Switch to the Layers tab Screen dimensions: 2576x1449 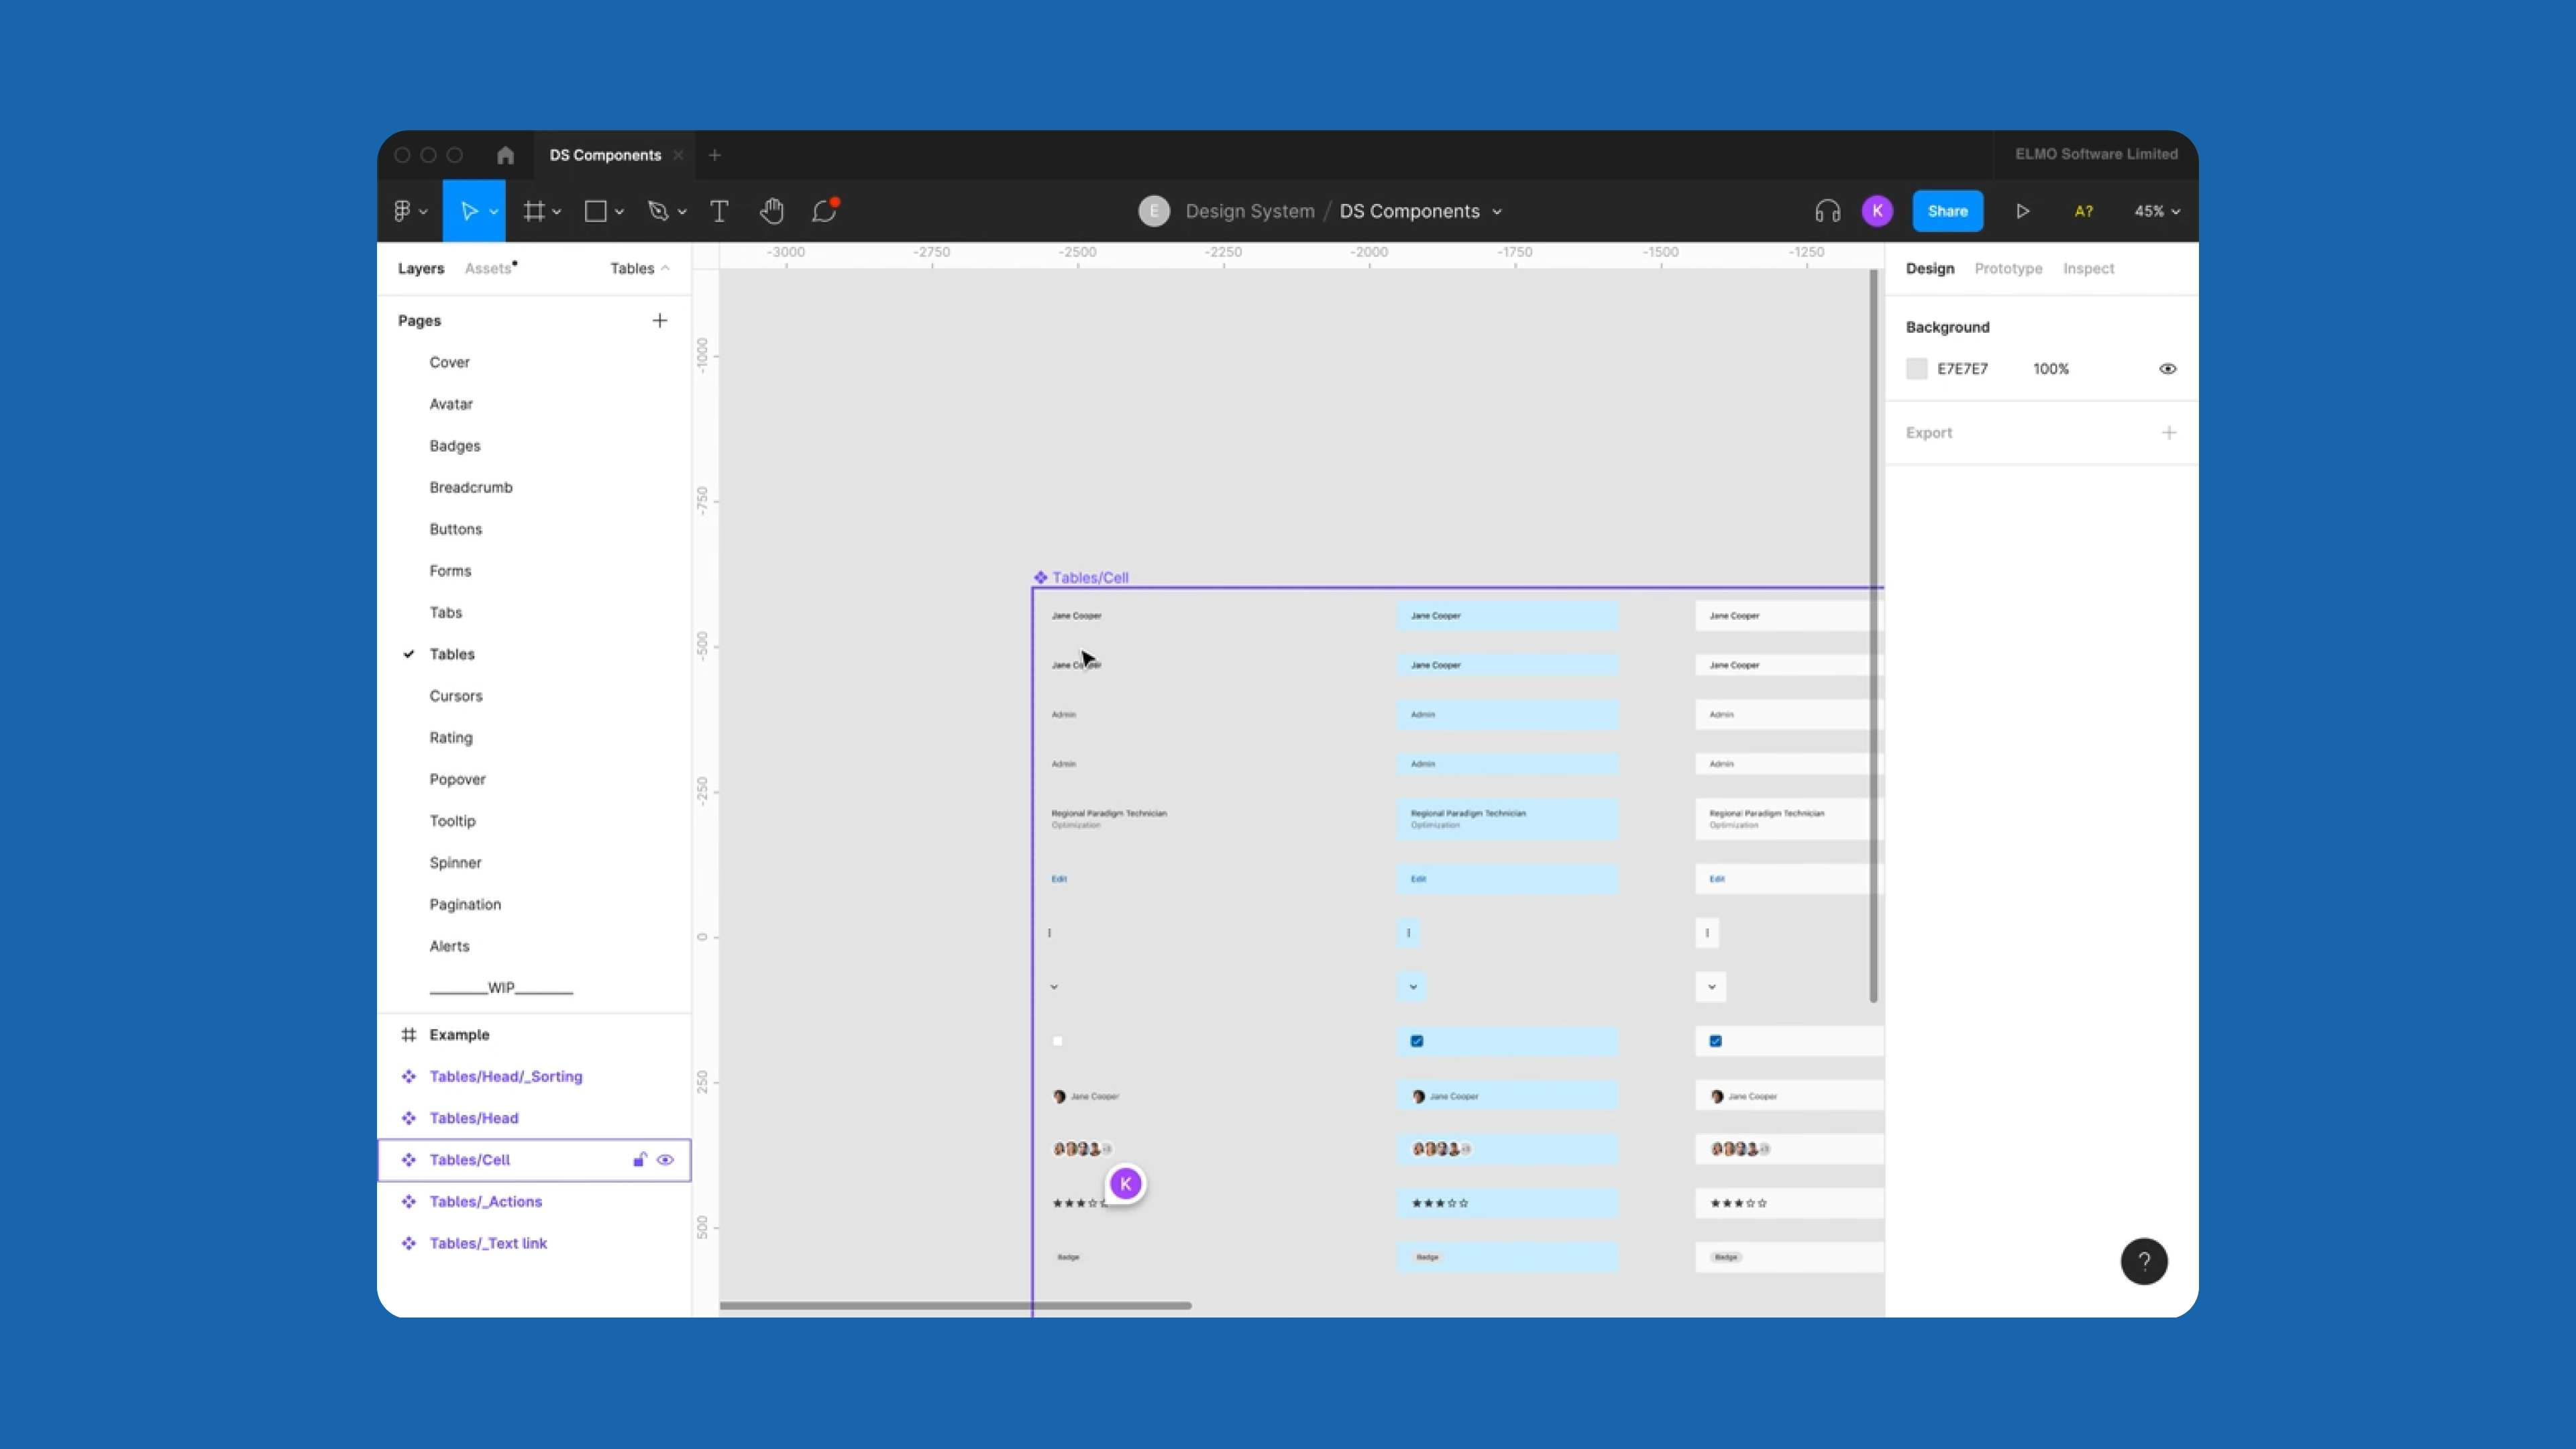[x=420, y=268]
